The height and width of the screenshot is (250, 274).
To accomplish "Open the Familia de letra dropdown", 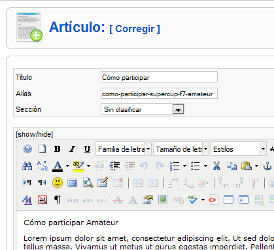I will click(124, 149).
